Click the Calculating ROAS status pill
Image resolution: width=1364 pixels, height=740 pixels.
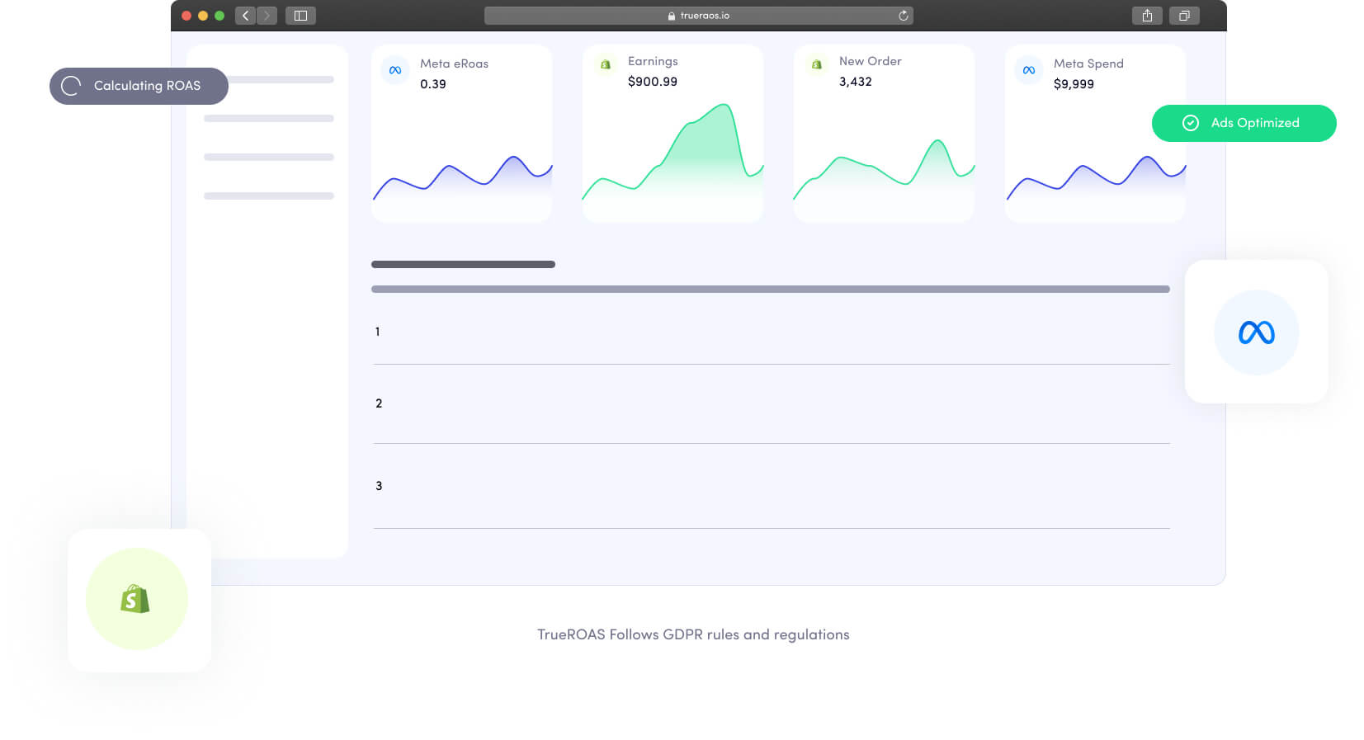click(x=139, y=86)
